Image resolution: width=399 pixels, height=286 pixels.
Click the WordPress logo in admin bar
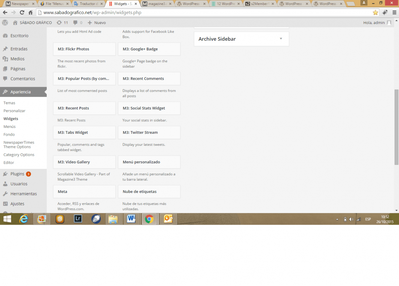pos(5,23)
